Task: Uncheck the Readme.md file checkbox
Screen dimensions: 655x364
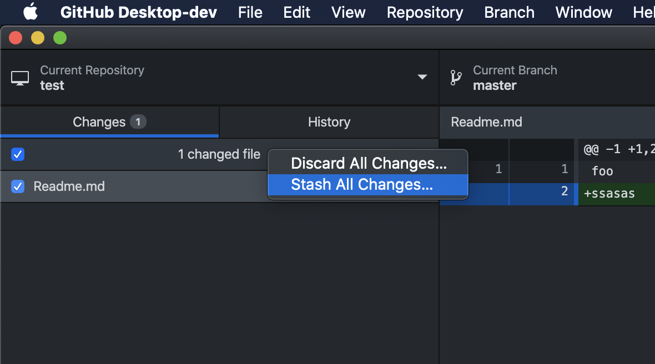Action: (x=17, y=186)
